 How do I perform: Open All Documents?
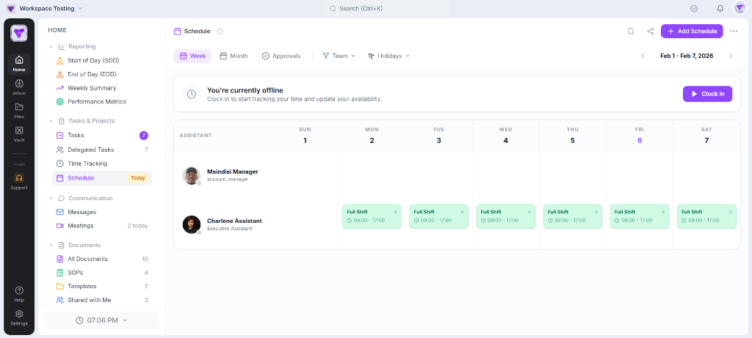coord(101,259)
